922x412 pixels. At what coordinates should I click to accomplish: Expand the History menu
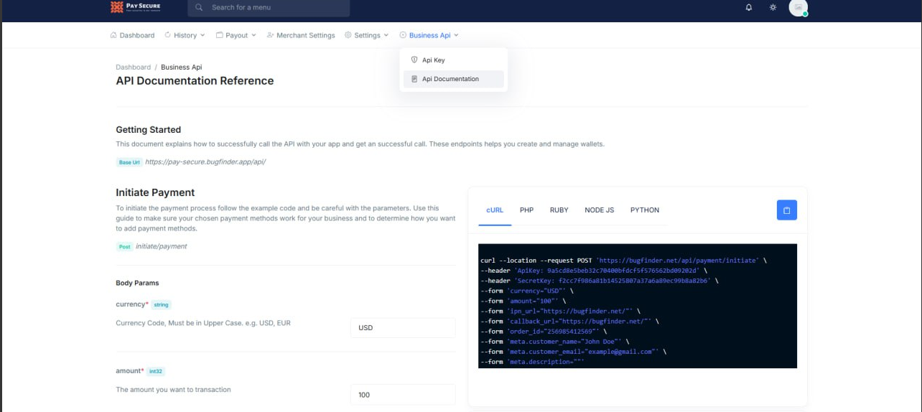pos(185,35)
